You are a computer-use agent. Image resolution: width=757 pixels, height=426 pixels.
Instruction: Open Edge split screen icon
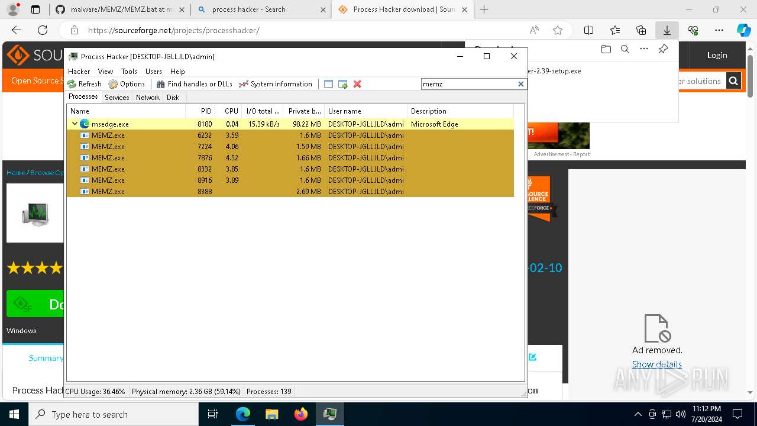pyautogui.click(x=589, y=30)
